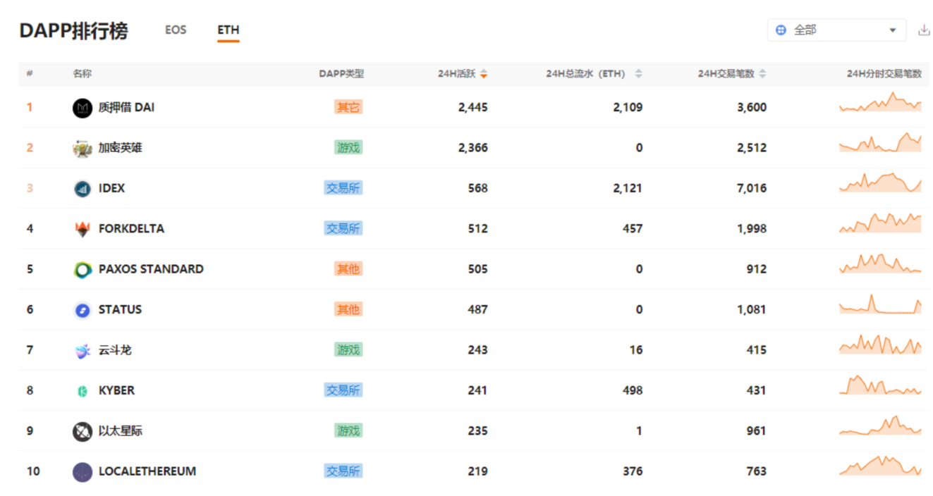
Task: Open the 加密英雄 dapp name
Action: [120, 148]
